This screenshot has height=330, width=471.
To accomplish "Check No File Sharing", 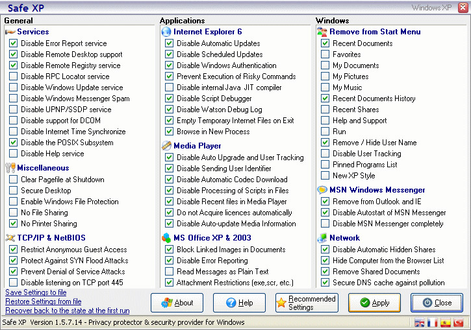I will coord(13,213).
